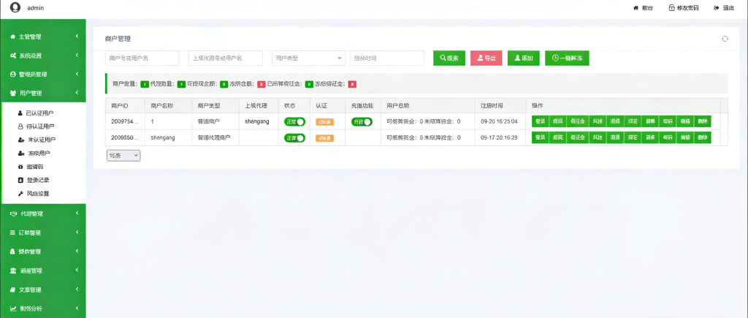This screenshot has height=318, width=748.
Task: Collapse the 主管理 chevron
Action: 77,37
